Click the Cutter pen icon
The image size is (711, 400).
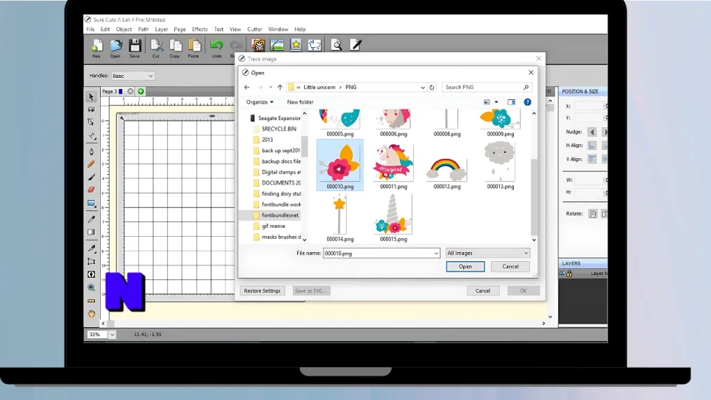pos(356,45)
